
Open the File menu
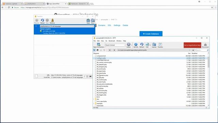pos(95,41)
